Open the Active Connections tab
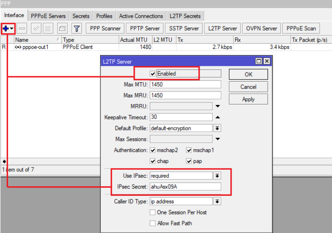Viewport: 332px width, 233px height. (141, 16)
